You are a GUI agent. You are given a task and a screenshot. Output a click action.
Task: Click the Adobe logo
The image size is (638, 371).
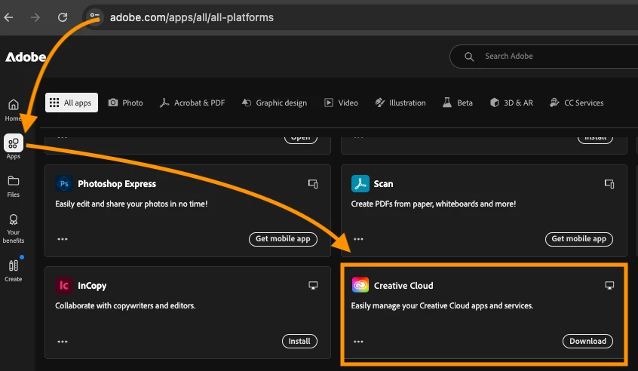(x=26, y=57)
